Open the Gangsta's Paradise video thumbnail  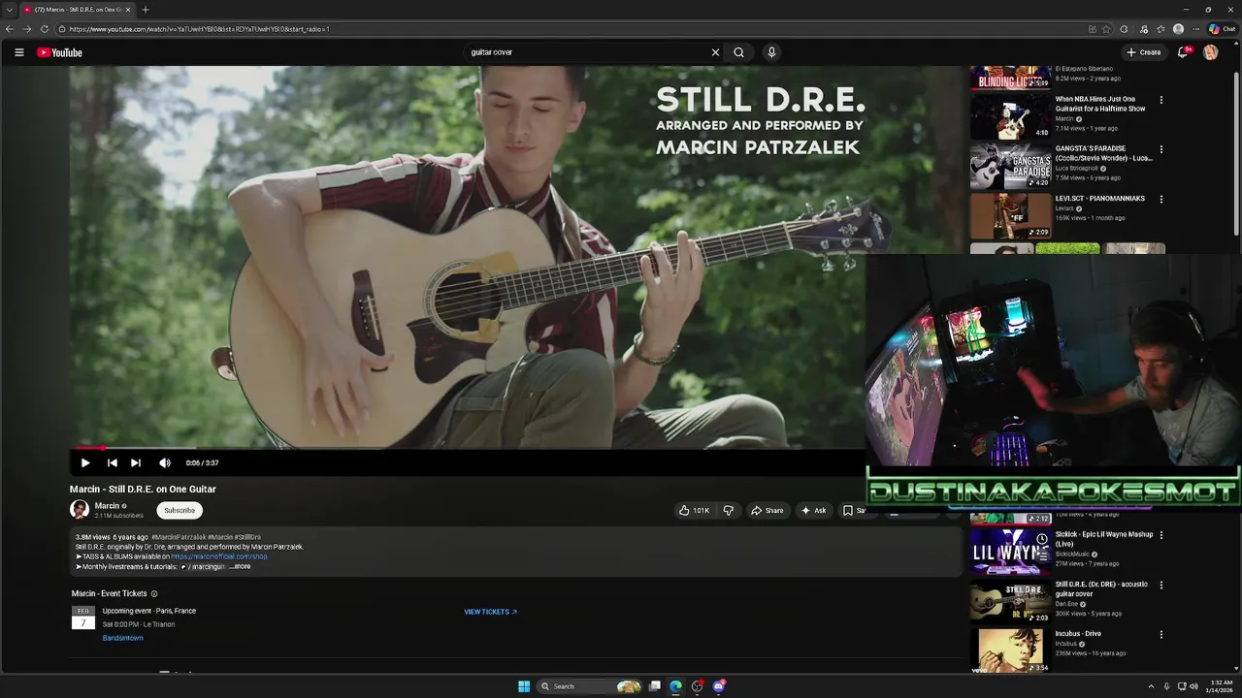[1010, 166]
